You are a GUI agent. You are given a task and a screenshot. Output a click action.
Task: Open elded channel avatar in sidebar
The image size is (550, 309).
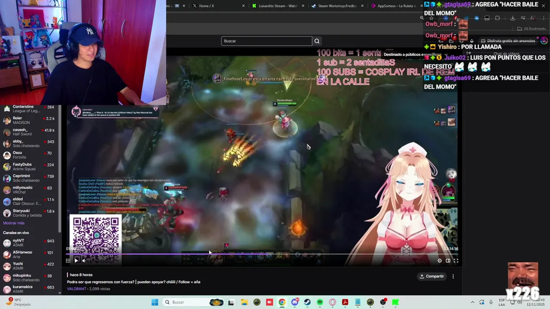(7, 201)
